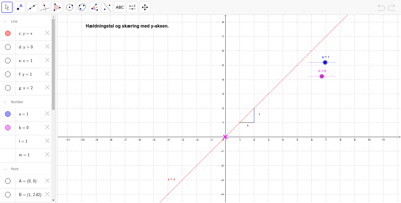Screen dimensions: 401x203
Task: Toggle visibility of slider b
Action: [8, 128]
